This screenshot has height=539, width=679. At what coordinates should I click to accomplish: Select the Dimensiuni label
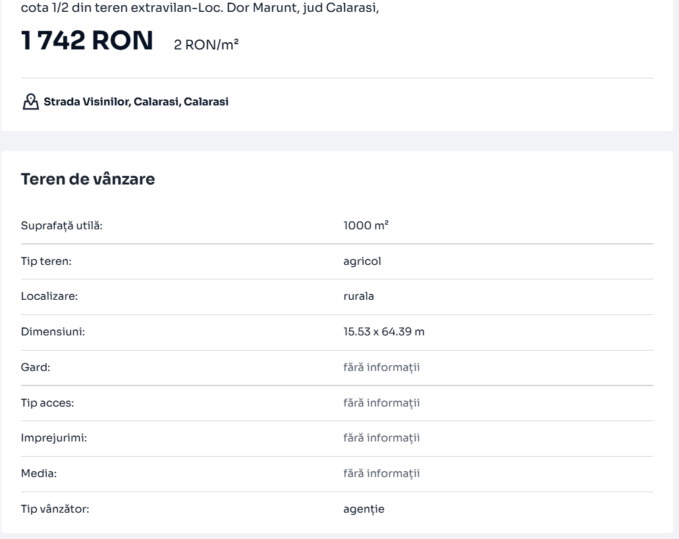[x=53, y=332]
